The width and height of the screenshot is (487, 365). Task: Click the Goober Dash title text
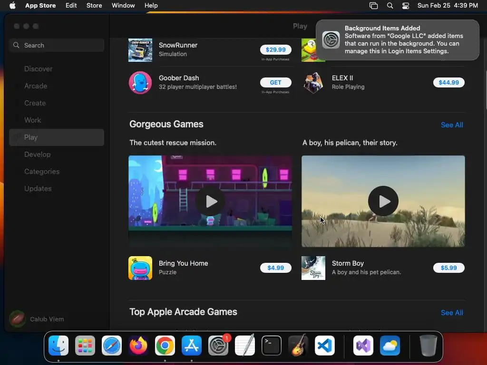179,78
